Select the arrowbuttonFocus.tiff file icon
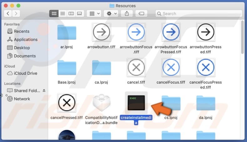The height and width of the screenshot is (142, 247). pos(136,32)
